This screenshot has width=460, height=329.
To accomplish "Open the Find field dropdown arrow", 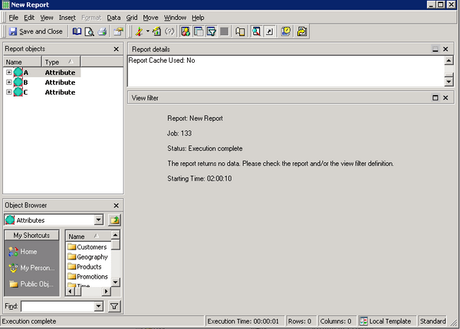I will [x=98, y=306].
